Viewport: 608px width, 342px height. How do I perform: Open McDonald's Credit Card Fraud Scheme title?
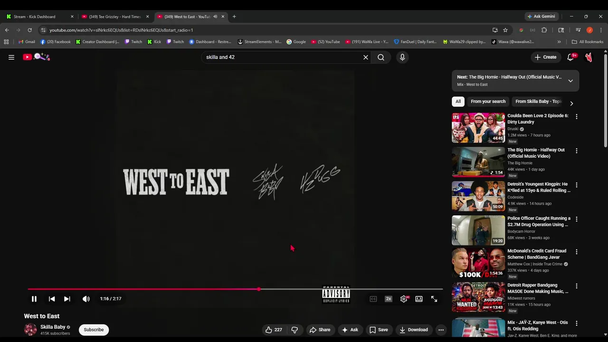click(x=537, y=254)
